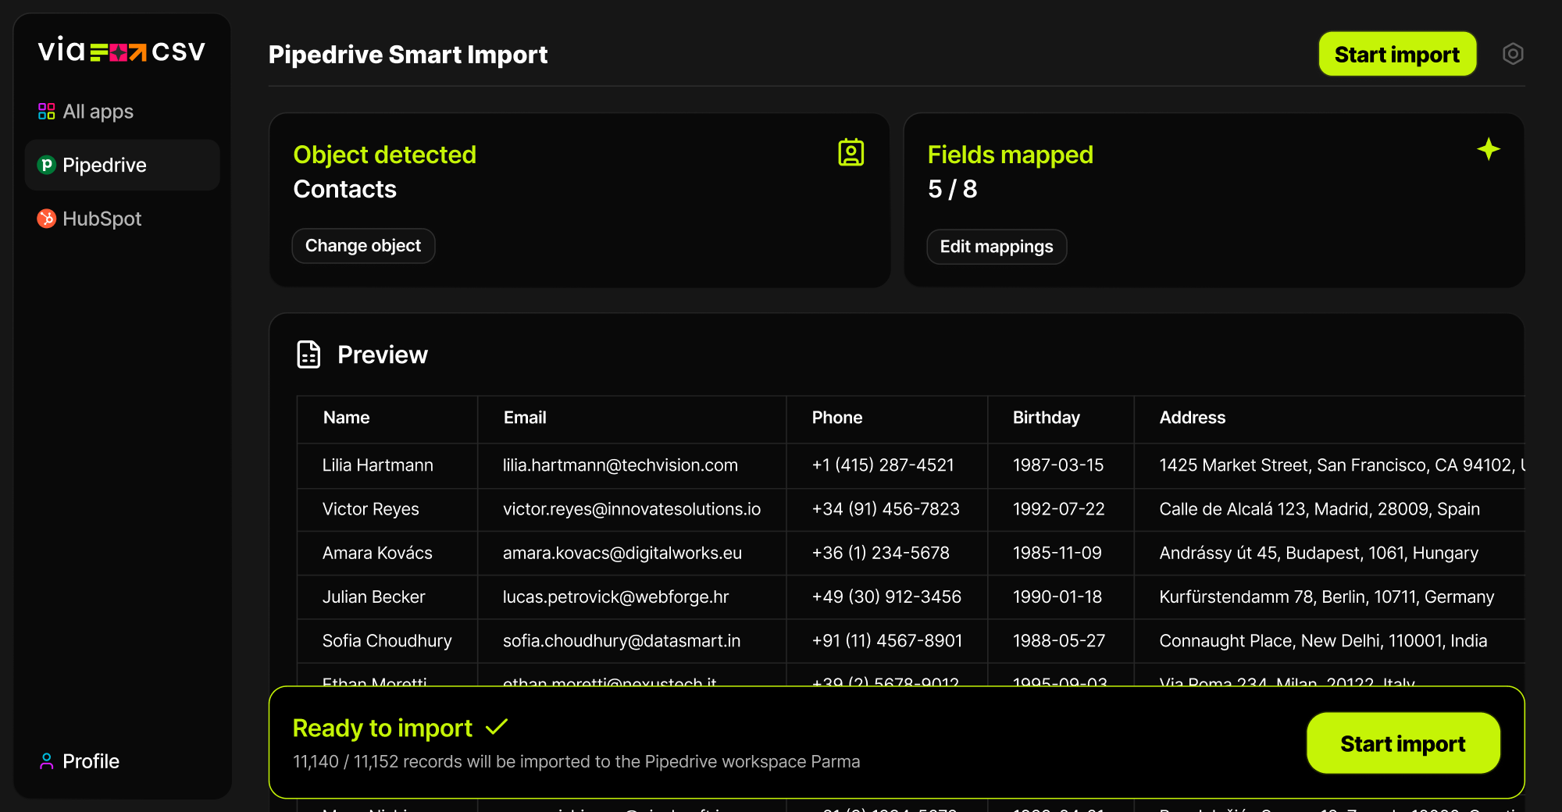Click the Lilia Hartmann name cell
This screenshot has height=812, width=1562.
(x=387, y=465)
